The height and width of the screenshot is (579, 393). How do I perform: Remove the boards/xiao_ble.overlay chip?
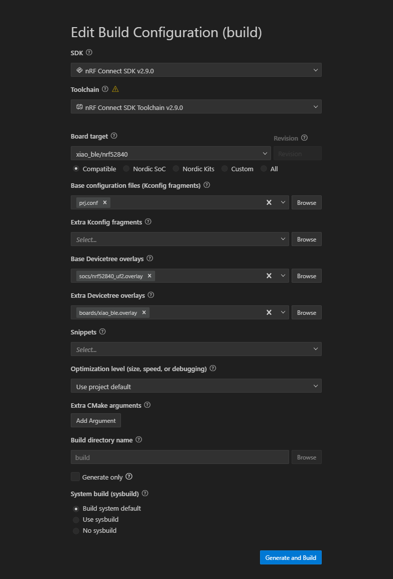pyautogui.click(x=144, y=312)
